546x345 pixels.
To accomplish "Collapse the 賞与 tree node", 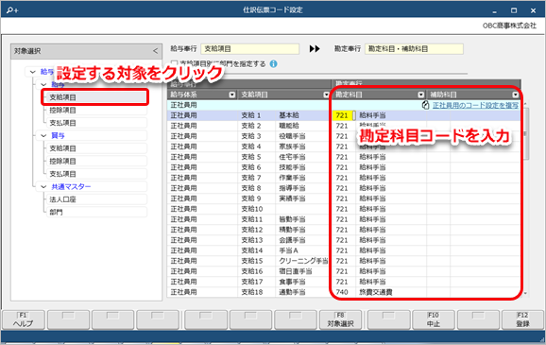I will (x=43, y=135).
